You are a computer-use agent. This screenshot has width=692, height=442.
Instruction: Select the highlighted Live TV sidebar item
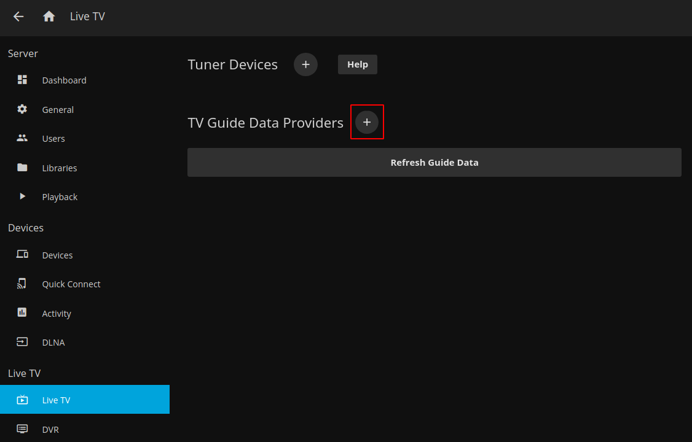(x=84, y=400)
